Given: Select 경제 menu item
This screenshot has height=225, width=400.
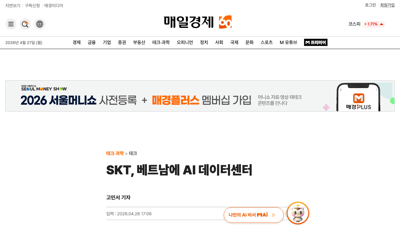Looking at the screenshot, I should pyautogui.click(x=77, y=42).
